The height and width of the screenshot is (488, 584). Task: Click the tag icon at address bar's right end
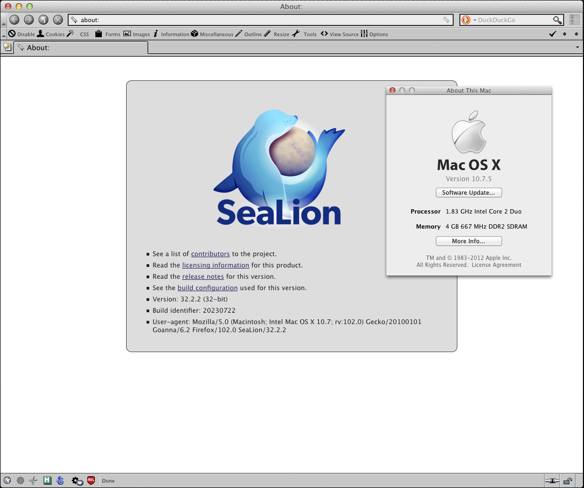(x=446, y=20)
